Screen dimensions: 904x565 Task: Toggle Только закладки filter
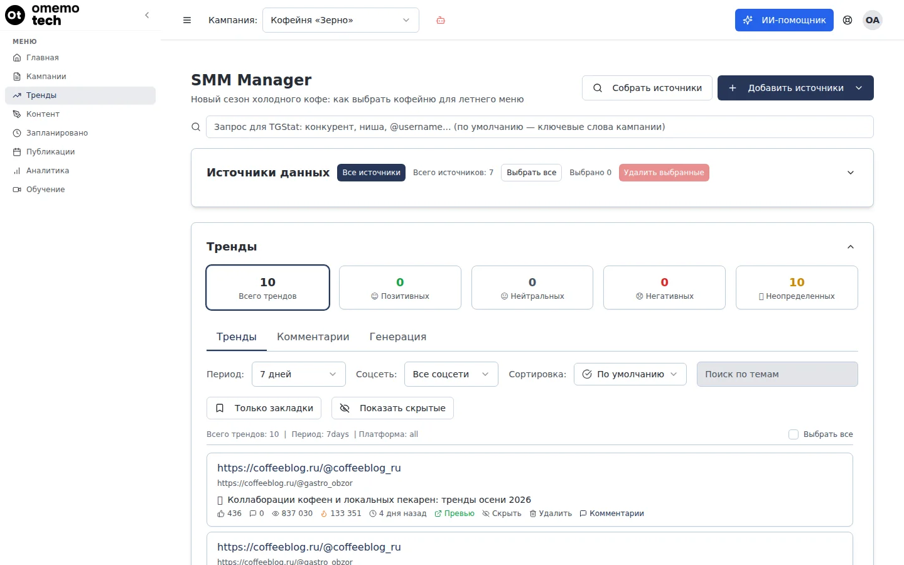coord(264,408)
